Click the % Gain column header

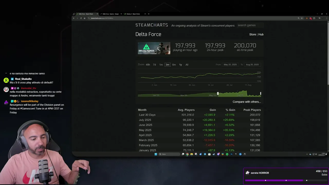point(230,110)
